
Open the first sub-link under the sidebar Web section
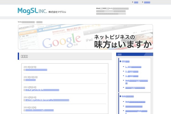tap(135, 102)
